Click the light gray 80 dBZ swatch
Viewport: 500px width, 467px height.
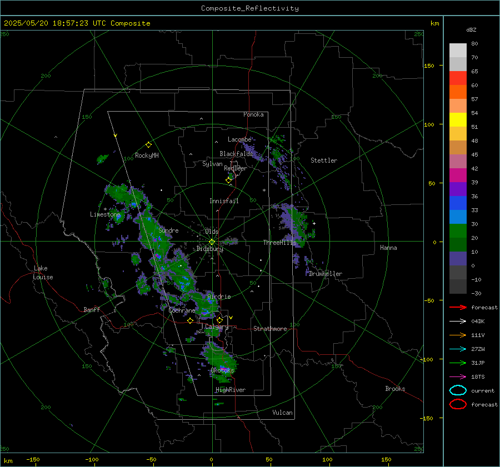[x=458, y=50]
